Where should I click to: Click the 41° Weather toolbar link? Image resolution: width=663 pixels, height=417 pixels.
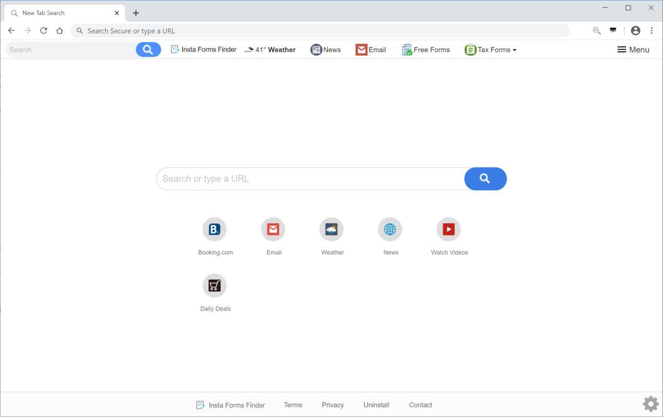pos(270,49)
